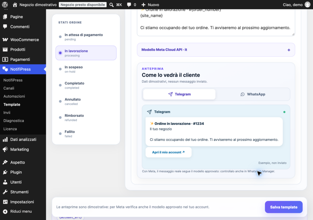Viewport: 313px width, 220px height.
Task: Click the Commenti sidebar icon
Action: (5, 27)
